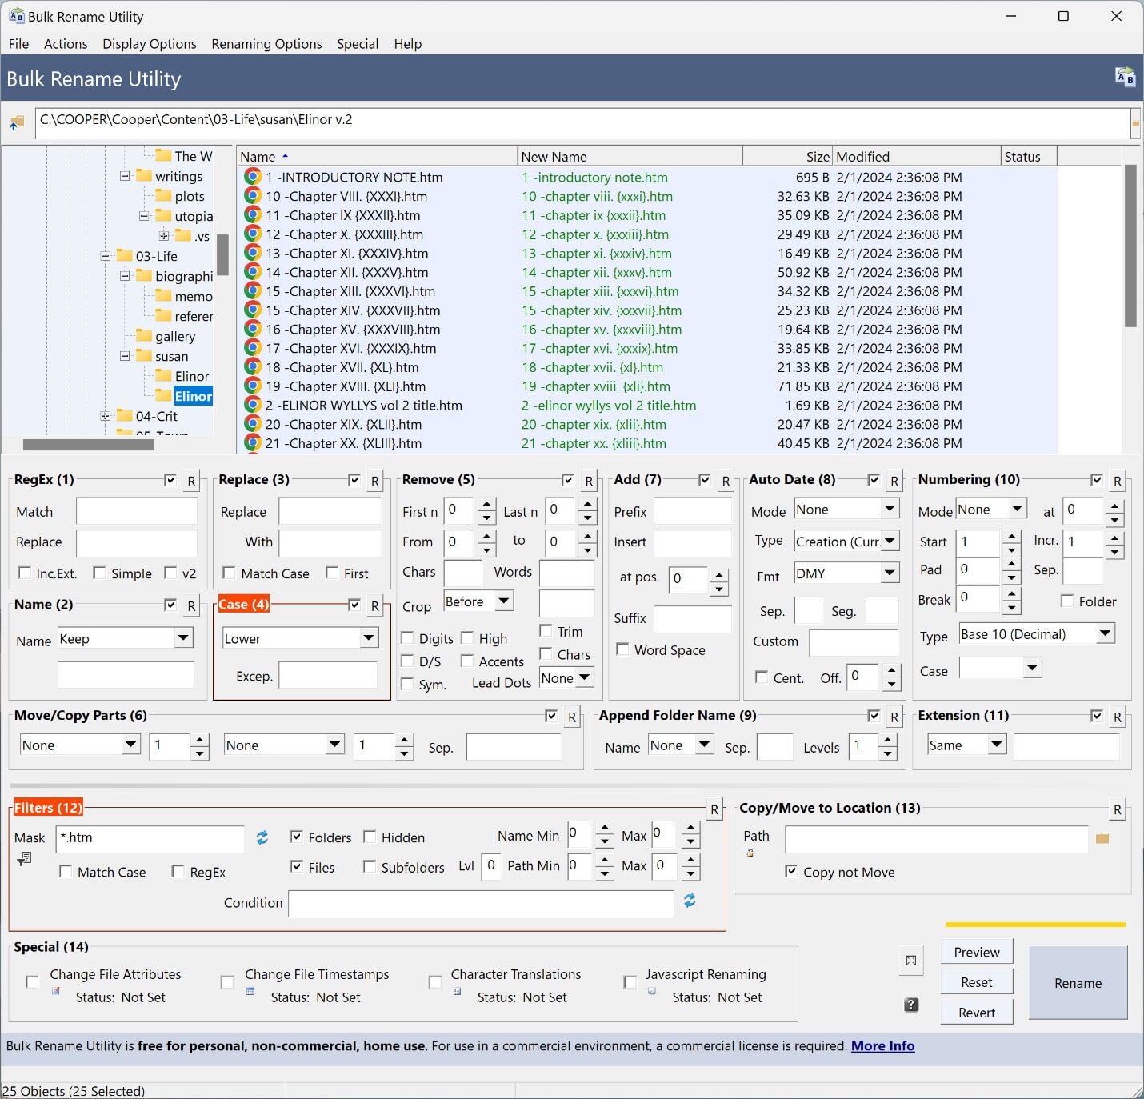Expand the 04-Crit folder in the tree
The height and width of the screenshot is (1099, 1144).
[106, 415]
